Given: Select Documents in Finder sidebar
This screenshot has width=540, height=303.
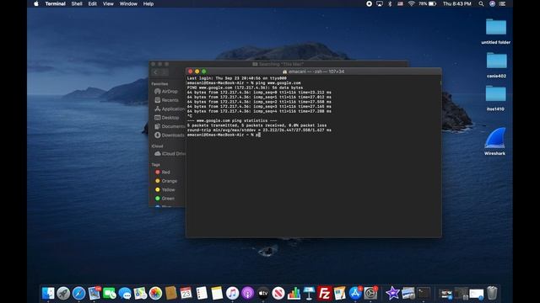Looking at the screenshot, I should click(x=169, y=126).
